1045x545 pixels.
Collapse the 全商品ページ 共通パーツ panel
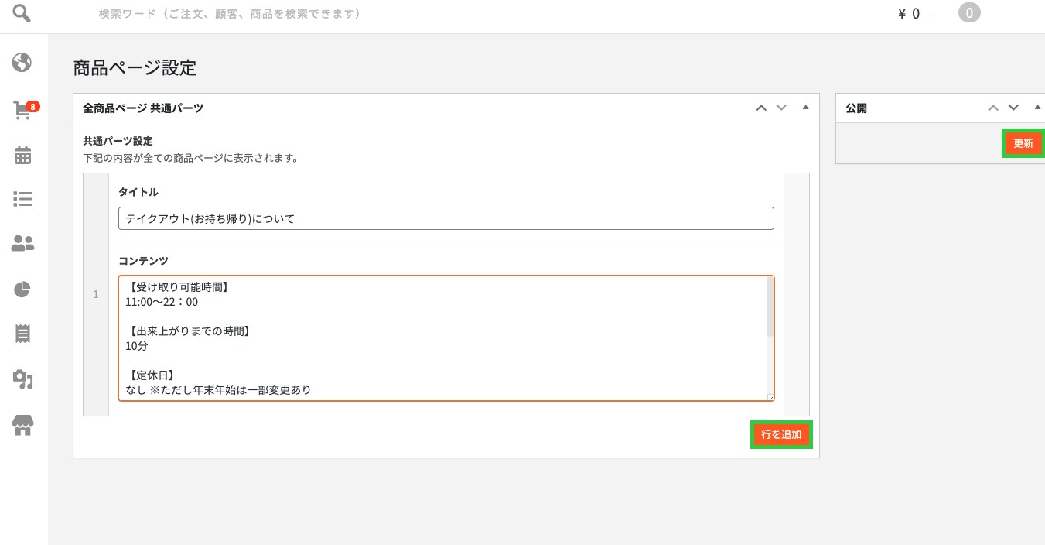coord(805,108)
